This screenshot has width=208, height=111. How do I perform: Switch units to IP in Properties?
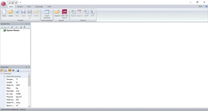(13, 70)
